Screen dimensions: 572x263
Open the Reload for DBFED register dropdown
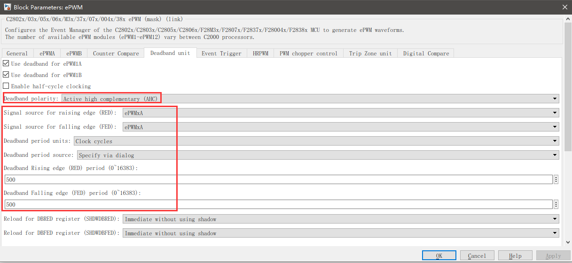[341, 233]
